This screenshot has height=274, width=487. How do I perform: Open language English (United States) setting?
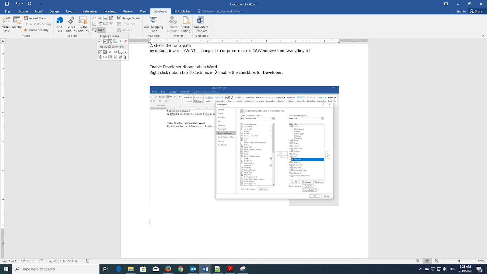(62, 261)
